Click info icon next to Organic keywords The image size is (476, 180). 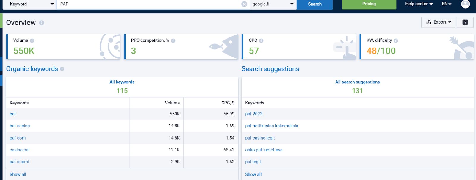click(x=62, y=69)
